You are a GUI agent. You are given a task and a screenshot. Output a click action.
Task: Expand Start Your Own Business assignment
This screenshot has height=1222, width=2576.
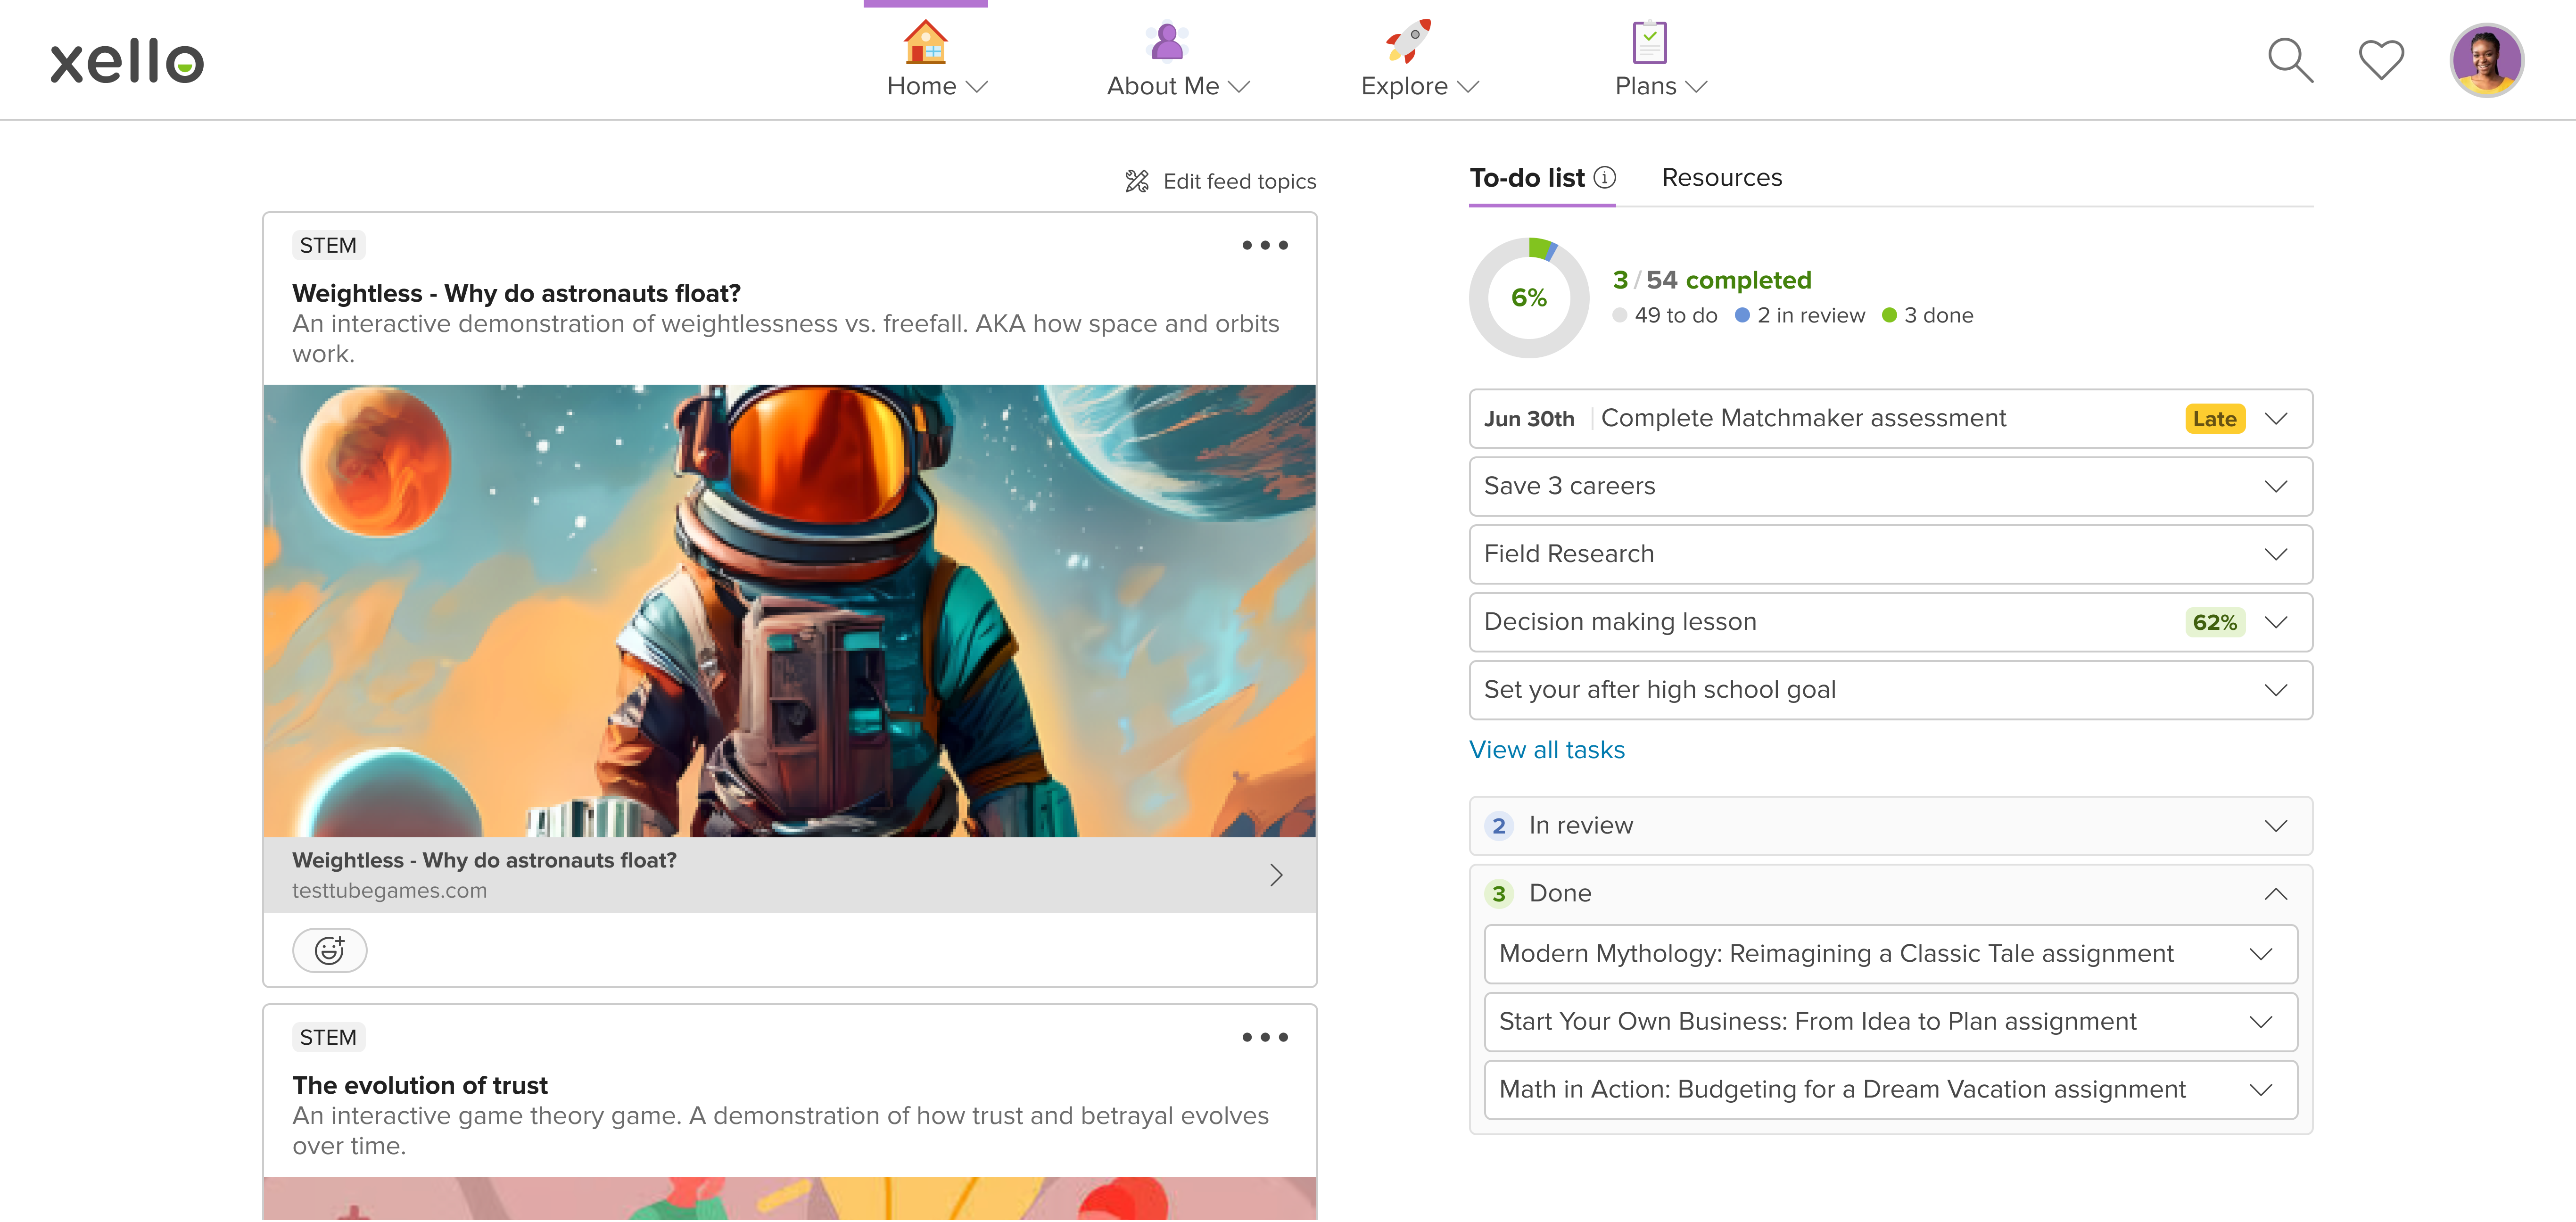[x=2261, y=1022]
